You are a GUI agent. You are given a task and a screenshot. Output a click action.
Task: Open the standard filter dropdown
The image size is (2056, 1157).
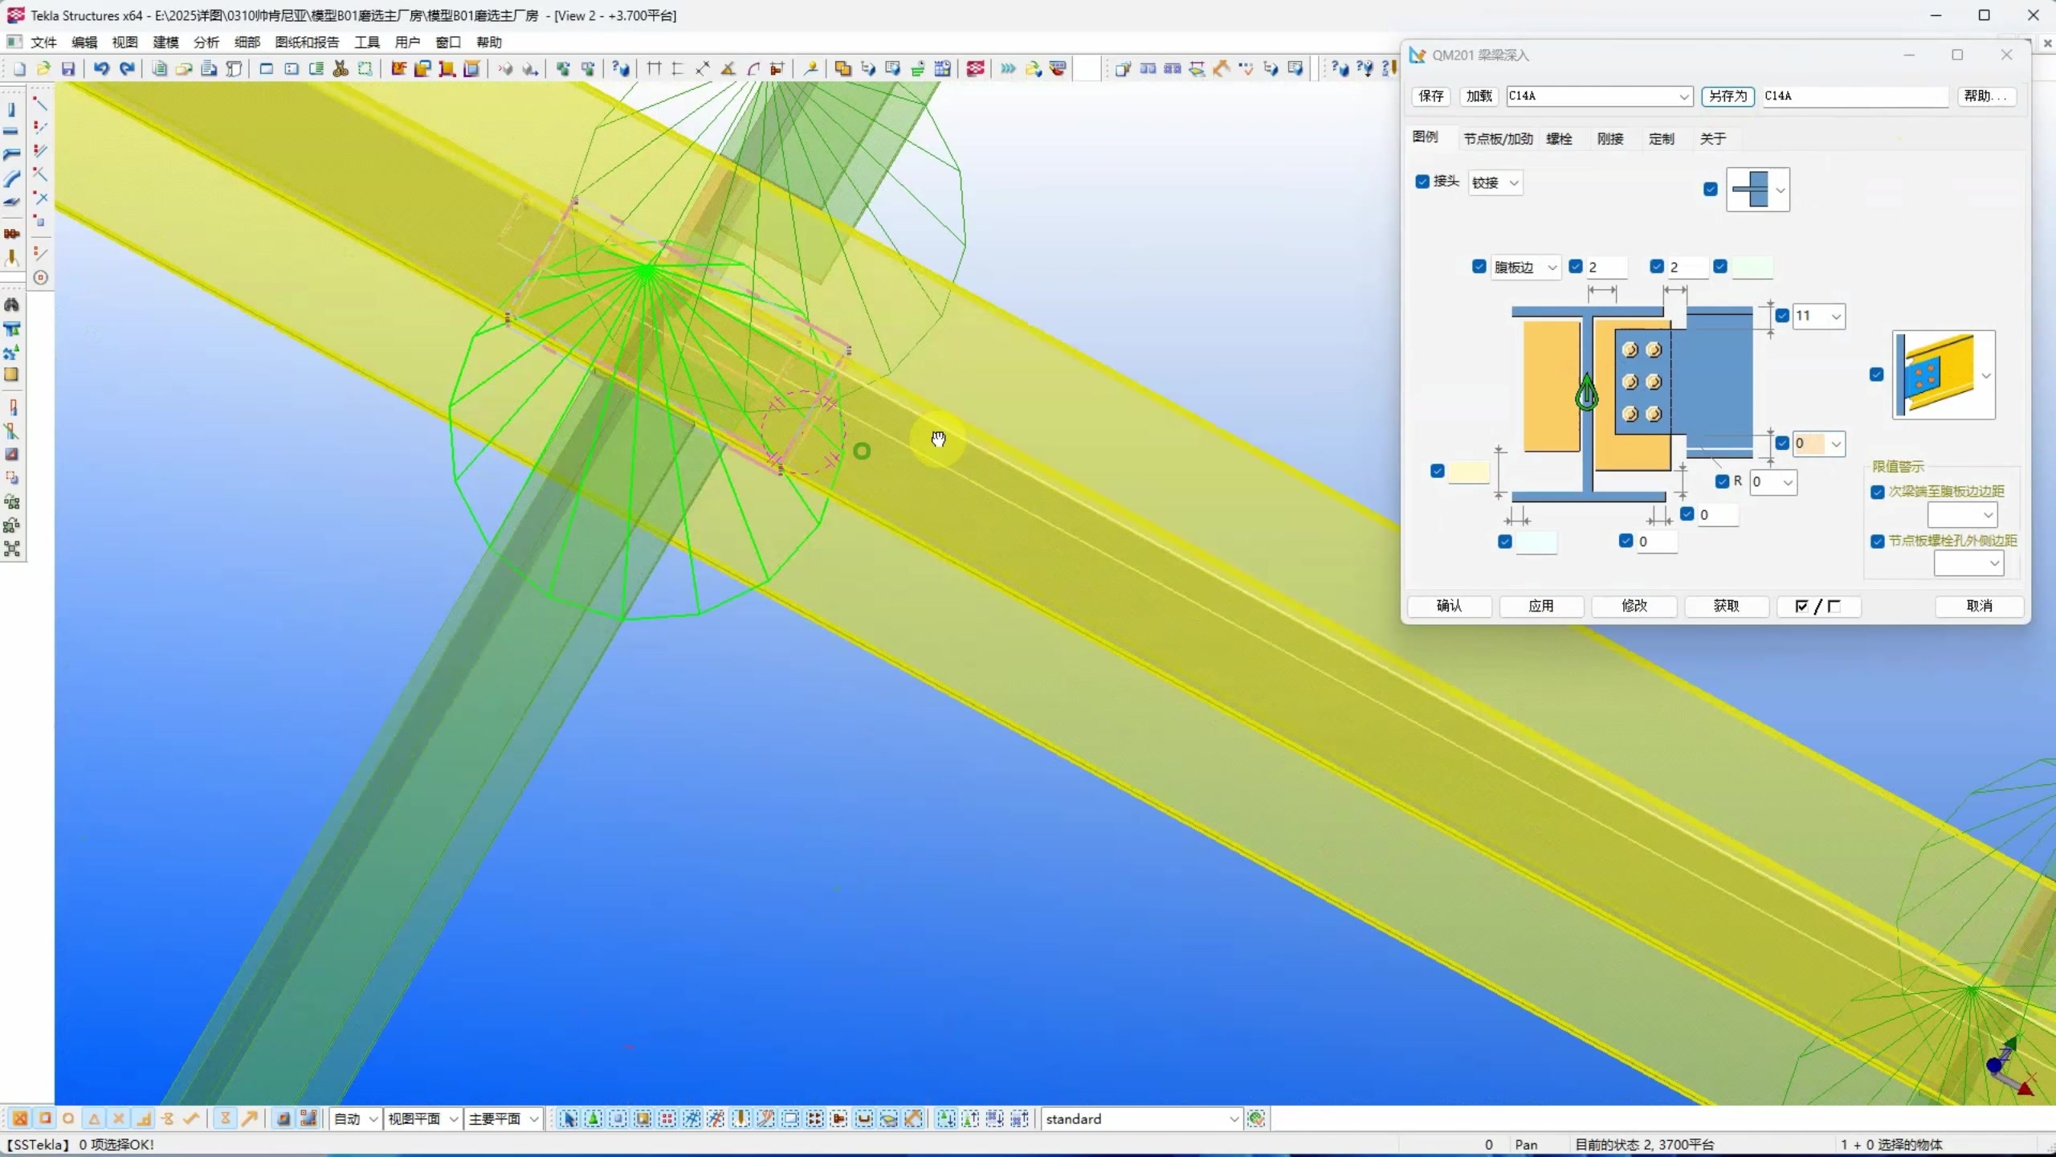click(x=1234, y=1118)
